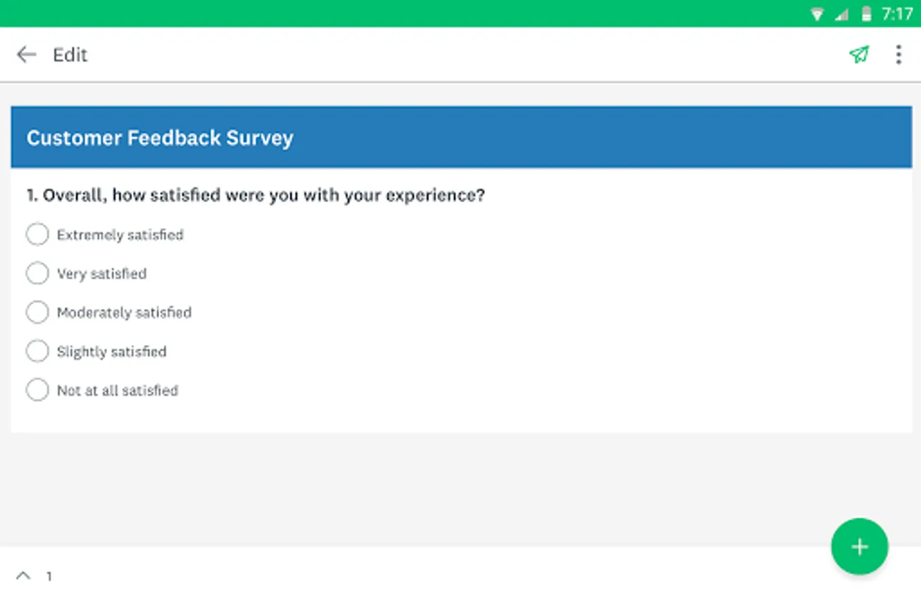The image size is (921, 604).
Task: Send survey with paper plane icon
Action: tap(859, 54)
